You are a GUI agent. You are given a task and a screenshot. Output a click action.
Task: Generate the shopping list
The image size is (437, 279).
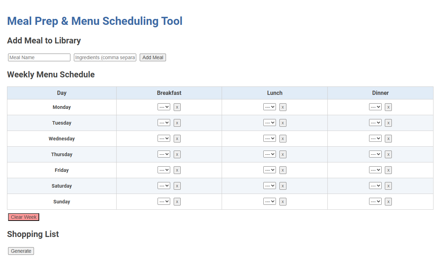(x=21, y=251)
